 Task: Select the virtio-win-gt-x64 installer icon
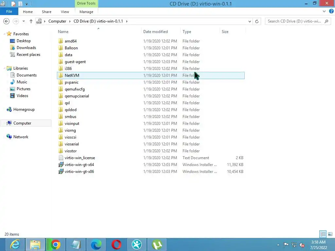(x=61, y=165)
